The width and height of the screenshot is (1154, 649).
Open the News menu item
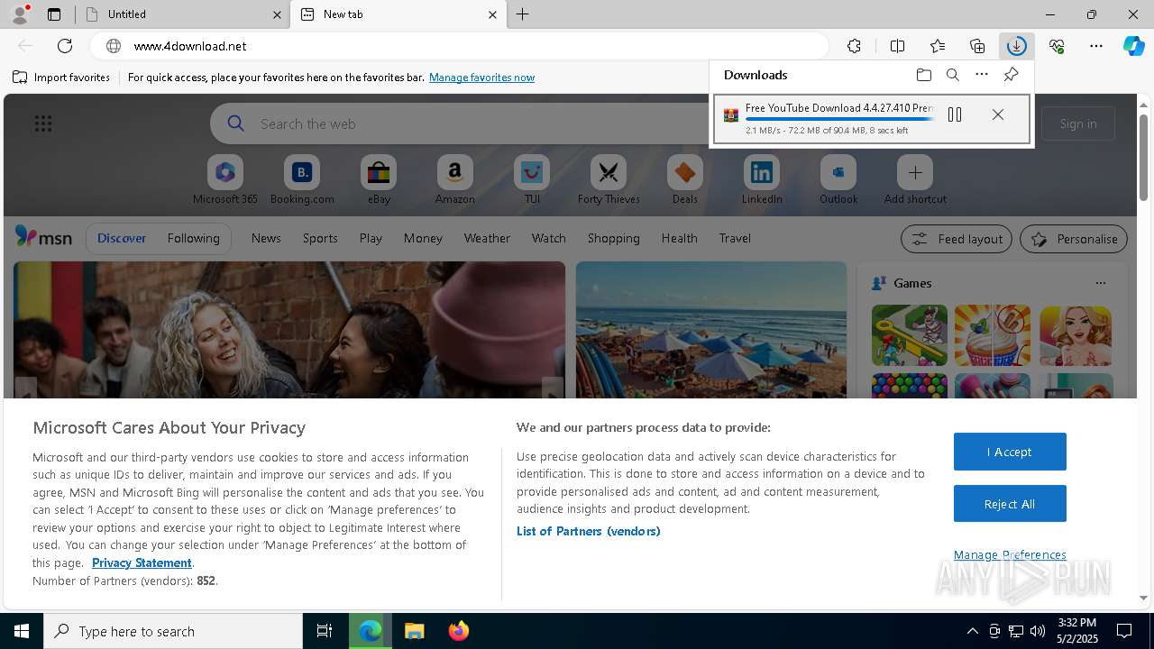click(x=266, y=238)
